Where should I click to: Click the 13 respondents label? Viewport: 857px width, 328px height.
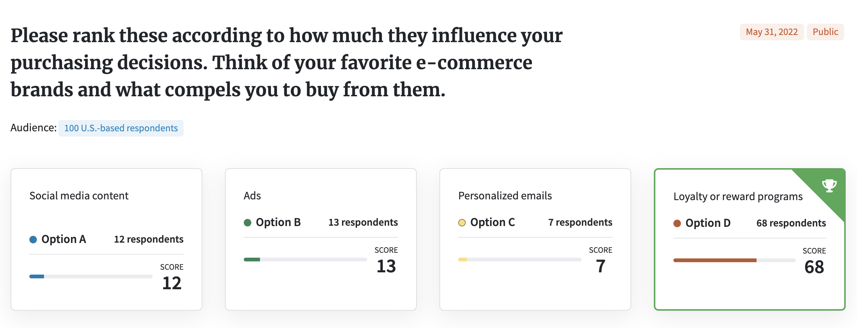tap(363, 222)
